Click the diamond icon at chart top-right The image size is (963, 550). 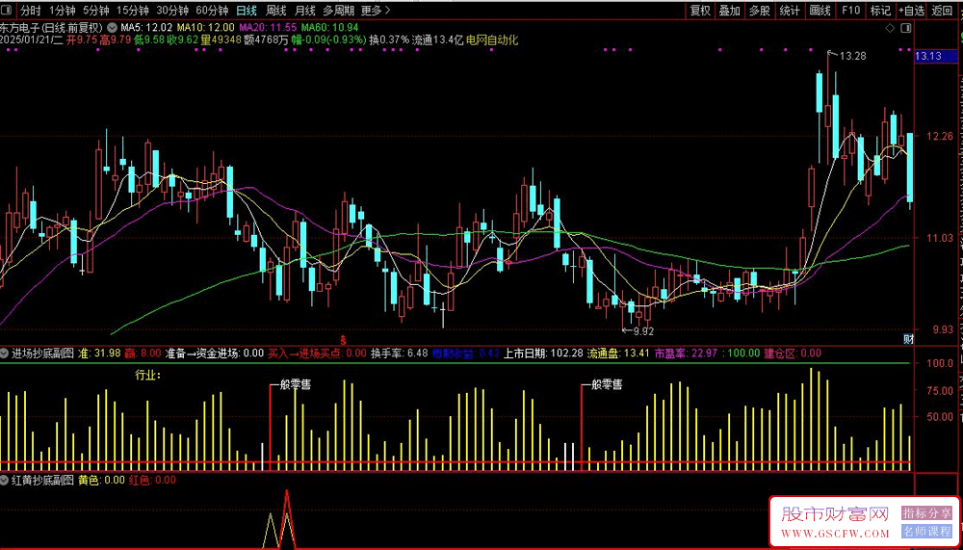tap(890, 28)
